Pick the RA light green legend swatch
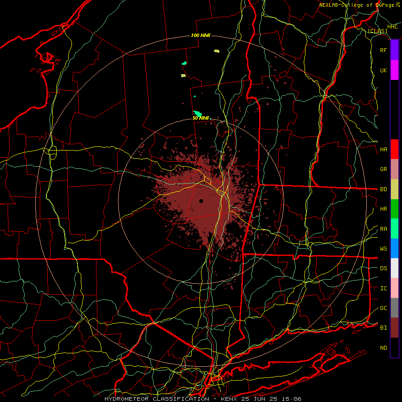This screenshot has height=402, width=402. 394,229
